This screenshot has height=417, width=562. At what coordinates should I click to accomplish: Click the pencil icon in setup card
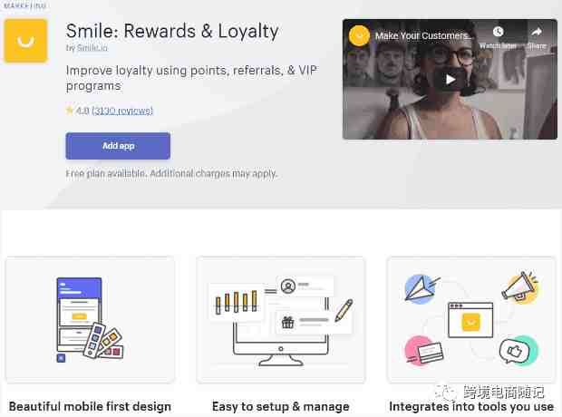click(x=344, y=310)
